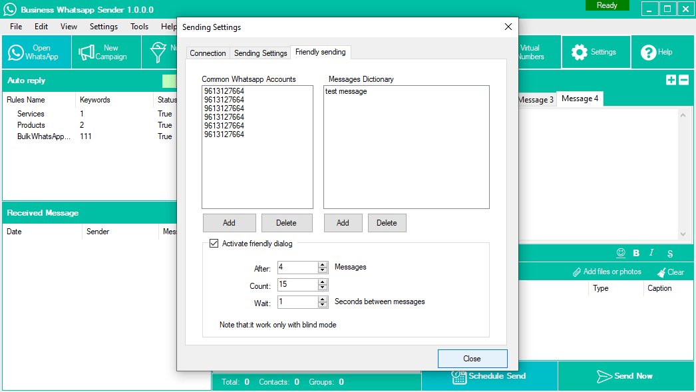
Task: Add new message tab with plus icon
Action: point(671,80)
